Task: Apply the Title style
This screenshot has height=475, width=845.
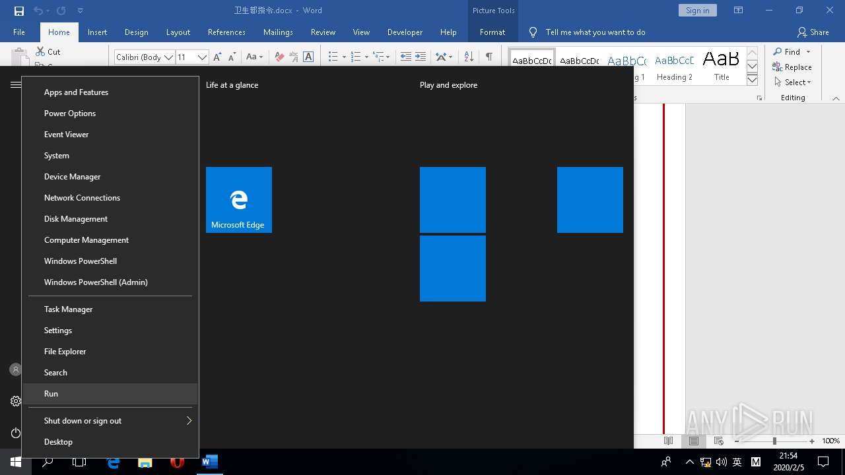Action: point(722,66)
